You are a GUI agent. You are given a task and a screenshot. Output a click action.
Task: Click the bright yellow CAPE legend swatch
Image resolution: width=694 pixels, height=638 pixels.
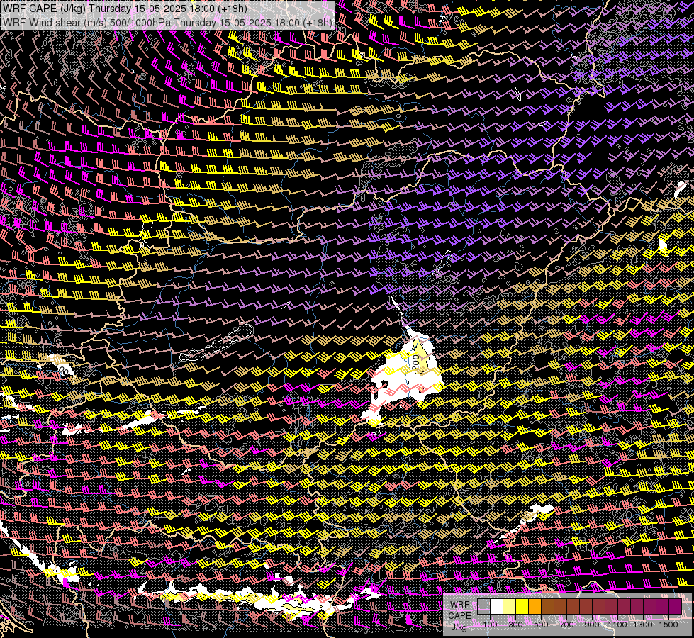(x=522, y=606)
